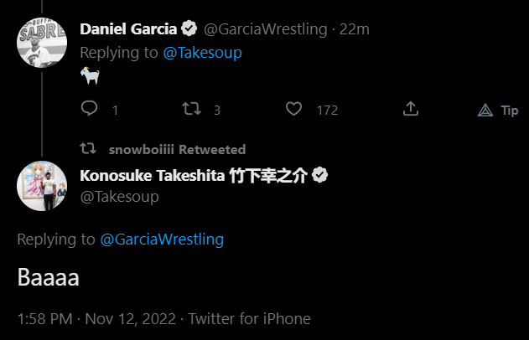Click the @Takesoup handle under Takeshita's name
Viewport: 529px width, 340px height.
119,197
